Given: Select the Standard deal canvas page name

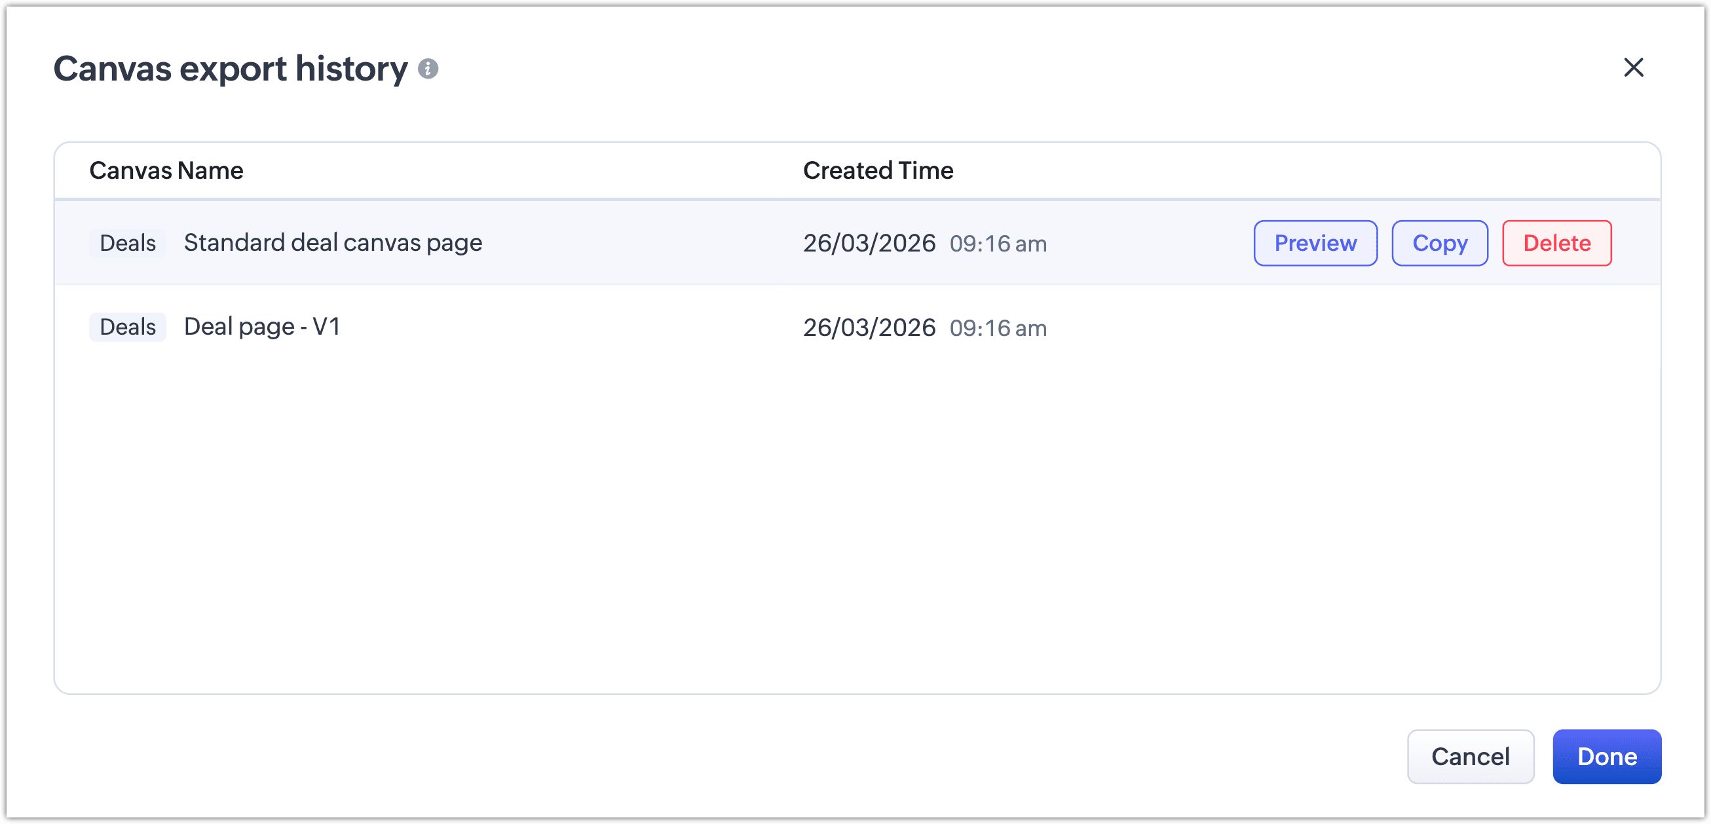Looking at the screenshot, I should pyautogui.click(x=333, y=243).
